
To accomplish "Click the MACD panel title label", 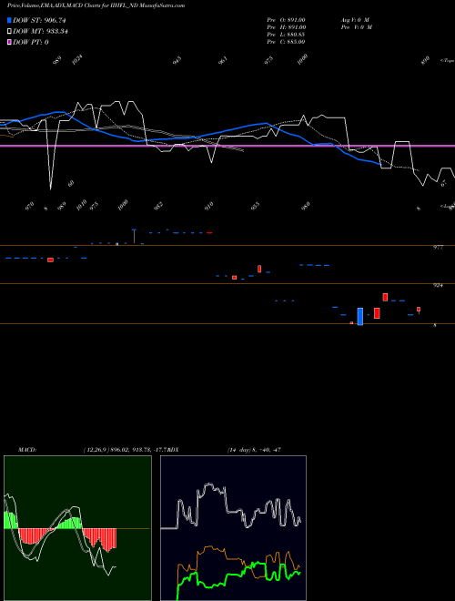I will 26,450.
